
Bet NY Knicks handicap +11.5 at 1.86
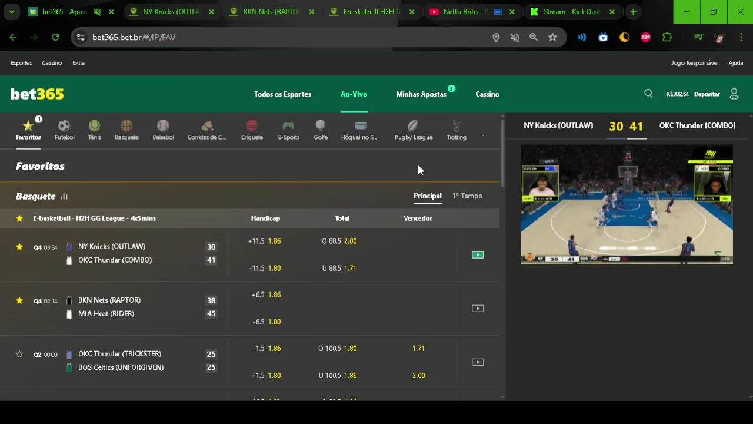click(x=264, y=241)
